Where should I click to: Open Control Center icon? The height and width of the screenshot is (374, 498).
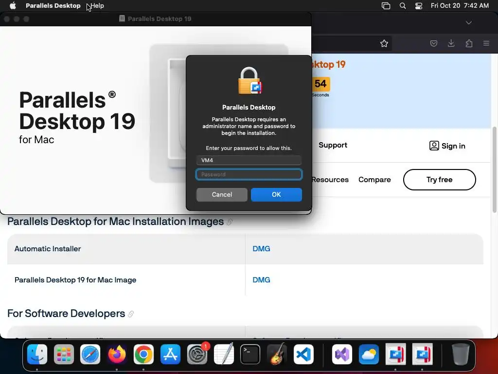pos(419,6)
